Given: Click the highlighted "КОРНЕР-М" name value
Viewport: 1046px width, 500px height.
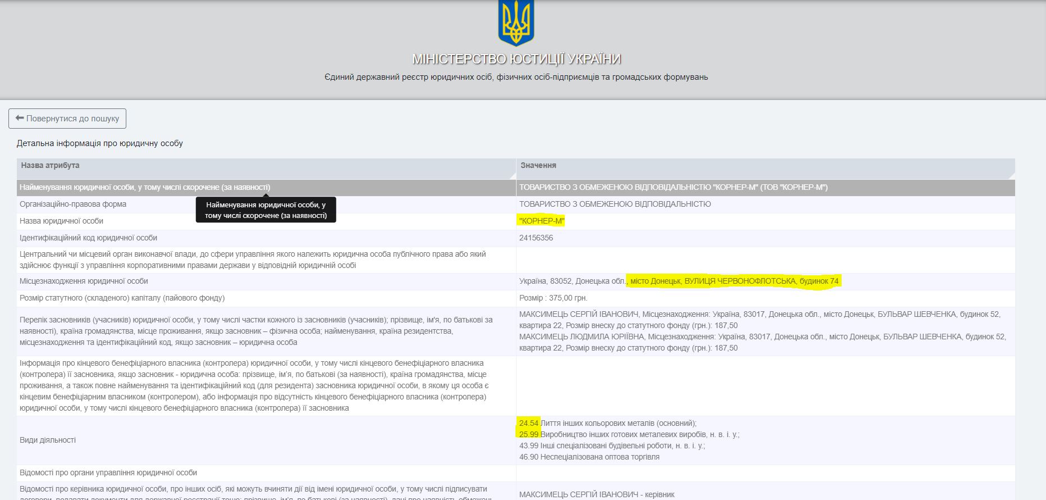Looking at the screenshot, I should click(541, 221).
